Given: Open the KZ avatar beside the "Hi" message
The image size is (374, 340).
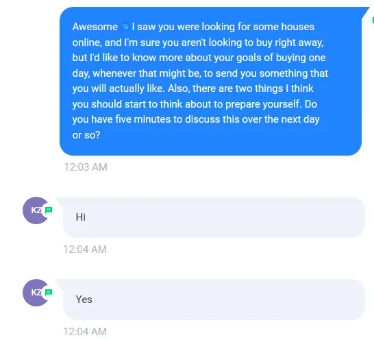Looking at the screenshot, I should point(36,210).
